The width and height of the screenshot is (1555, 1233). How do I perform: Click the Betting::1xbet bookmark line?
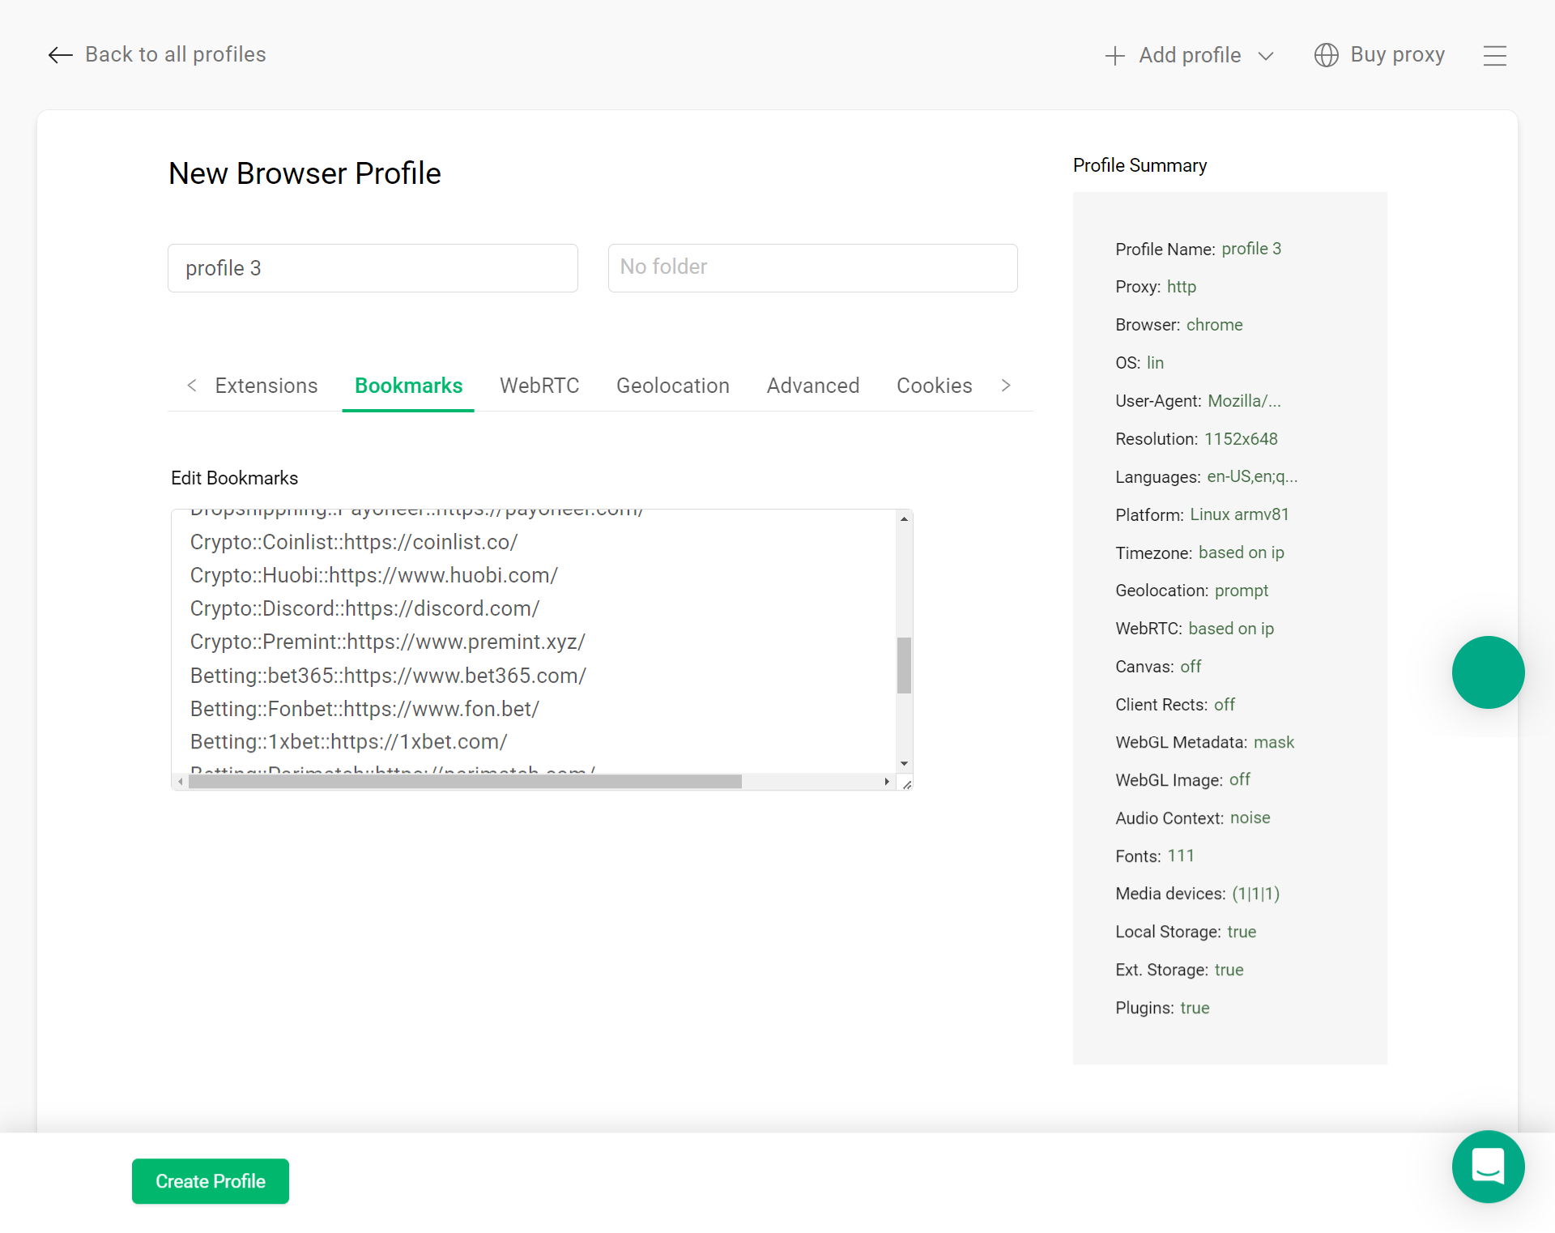tap(349, 742)
